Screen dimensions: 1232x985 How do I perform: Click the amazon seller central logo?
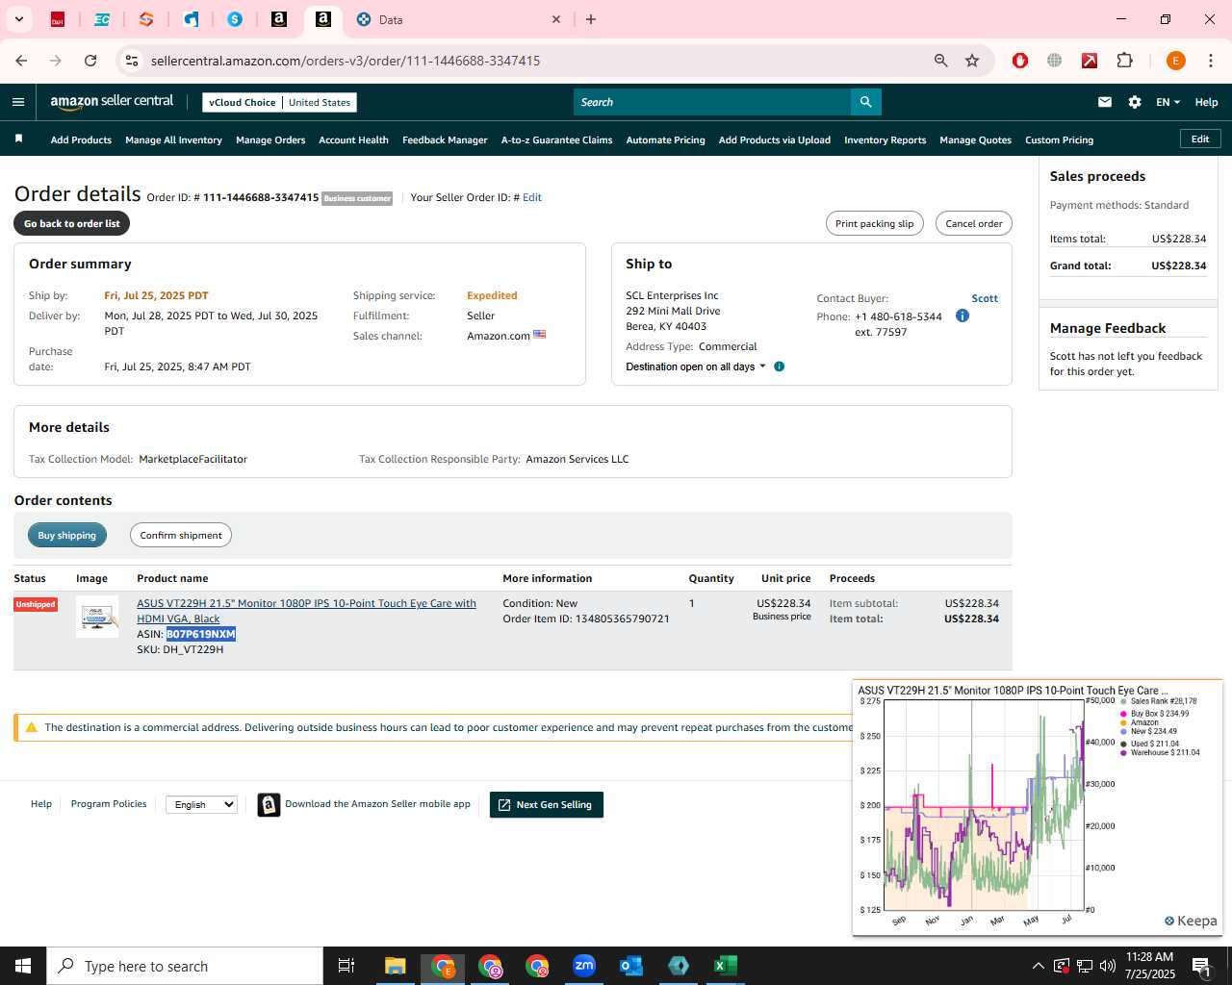point(112,102)
